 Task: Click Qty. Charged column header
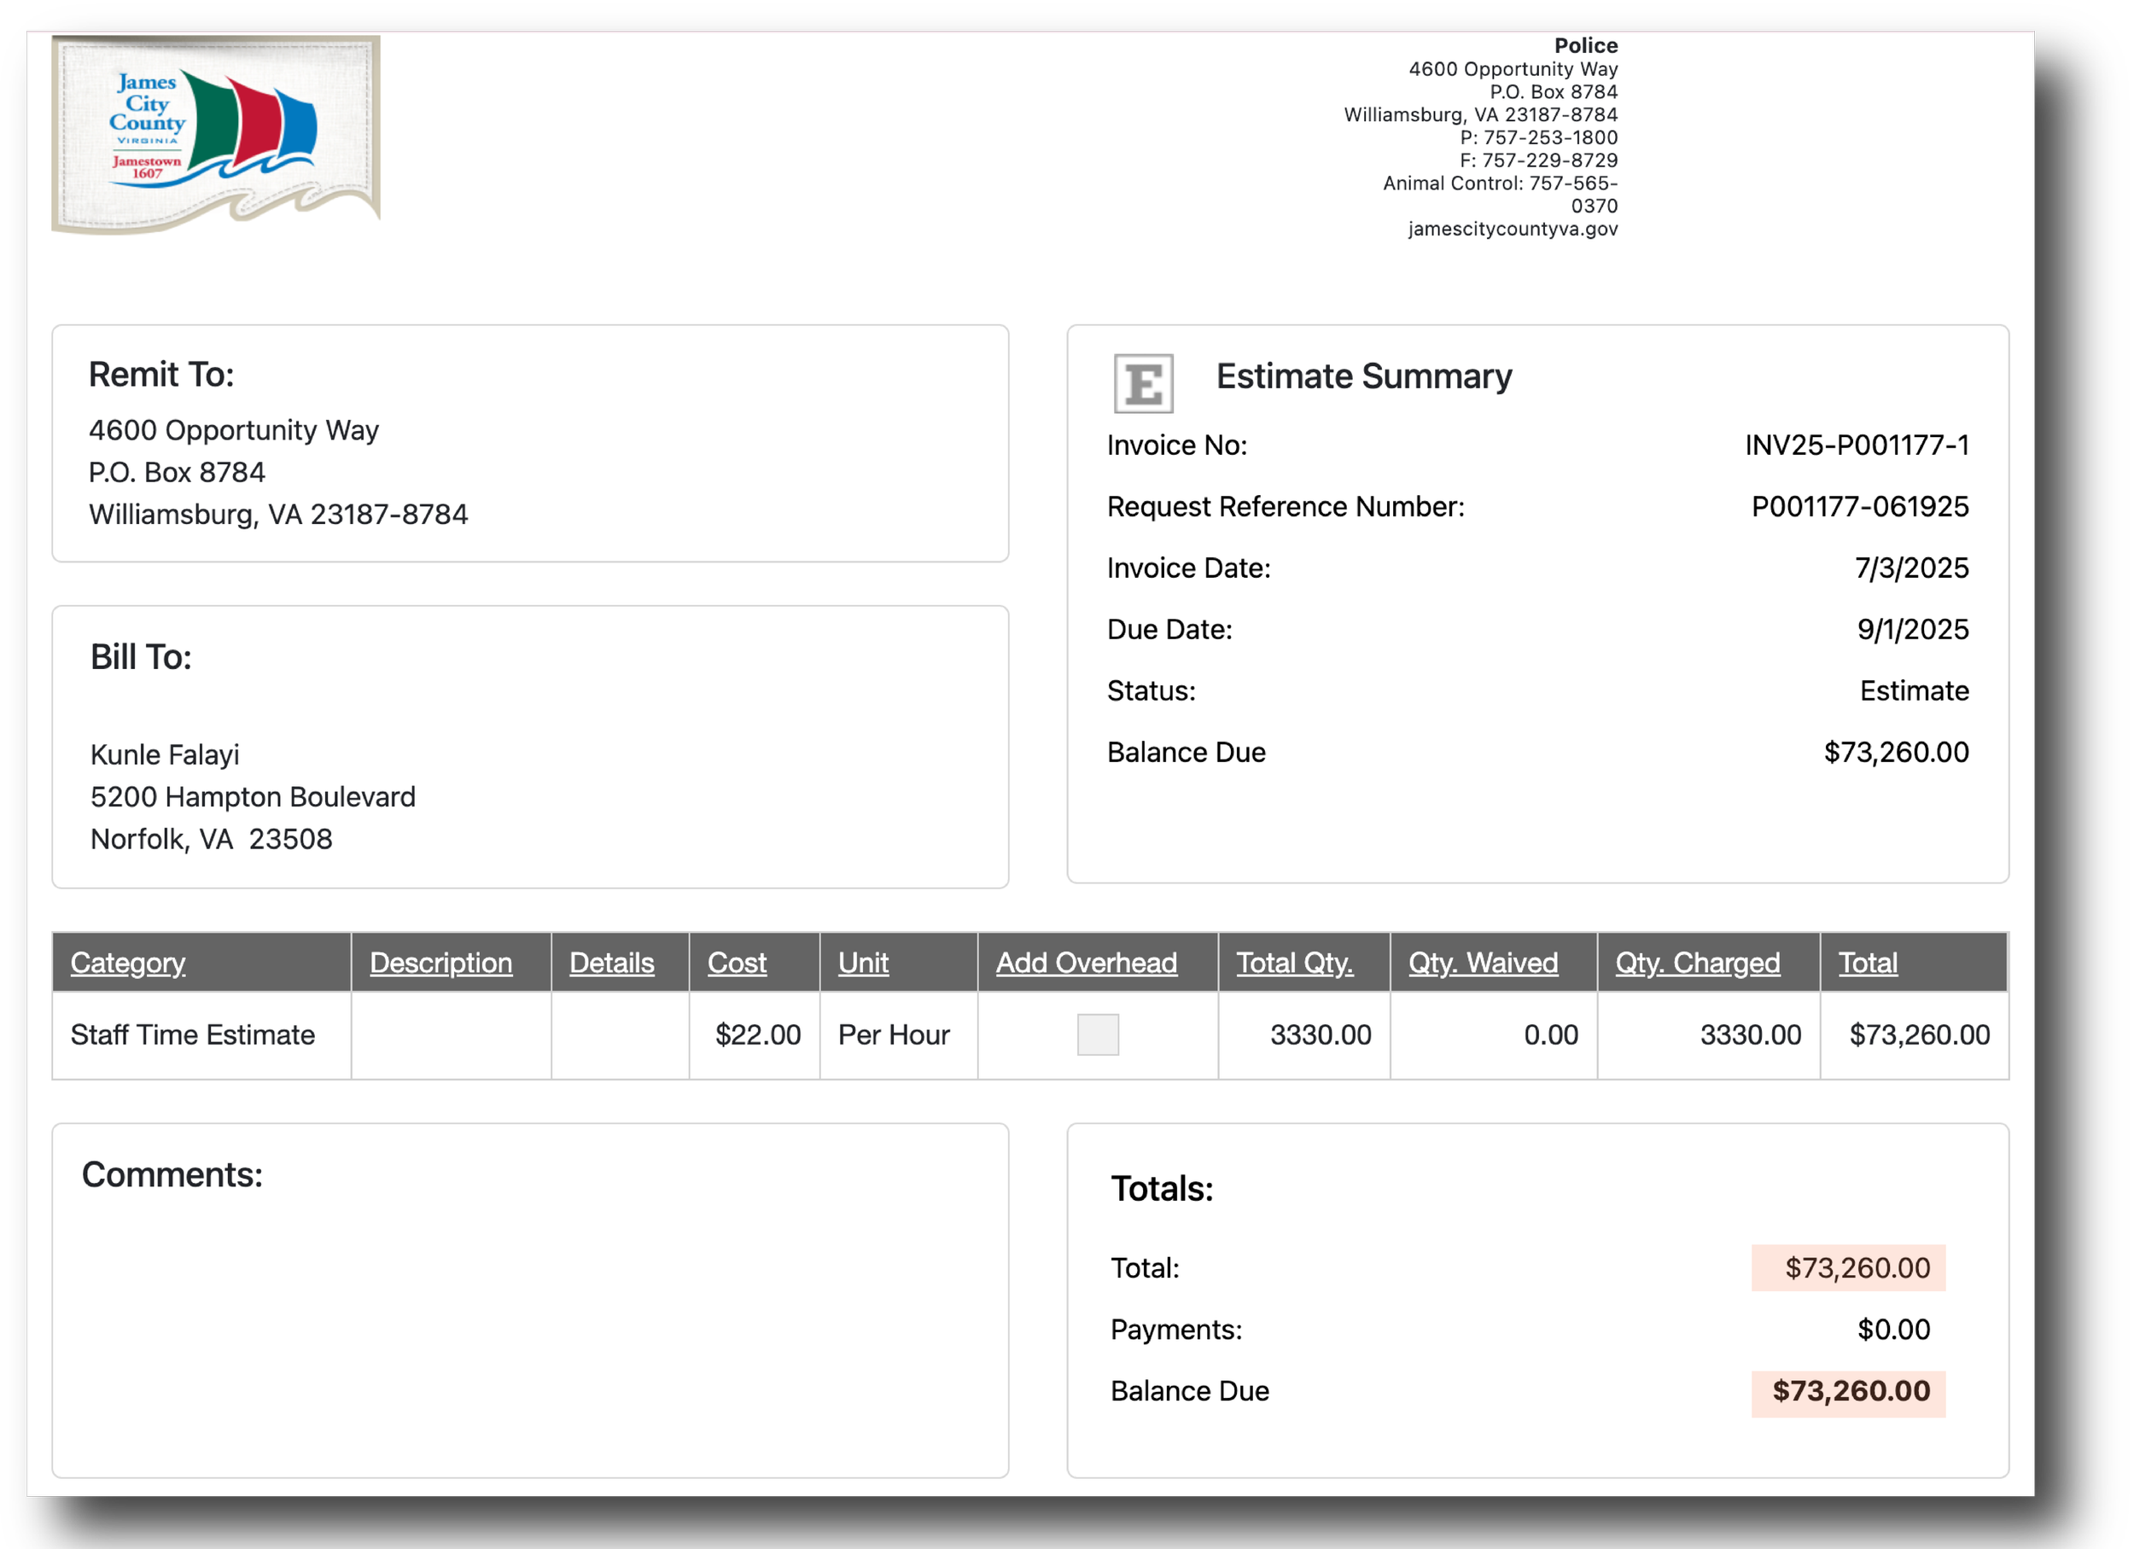click(1698, 962)
